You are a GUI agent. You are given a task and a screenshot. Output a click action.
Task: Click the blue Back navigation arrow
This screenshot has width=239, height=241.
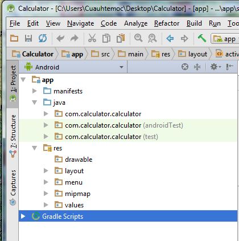[170, 39]
